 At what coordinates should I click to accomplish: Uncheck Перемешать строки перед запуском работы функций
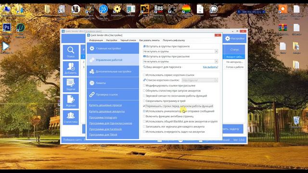tap(144, 106)
